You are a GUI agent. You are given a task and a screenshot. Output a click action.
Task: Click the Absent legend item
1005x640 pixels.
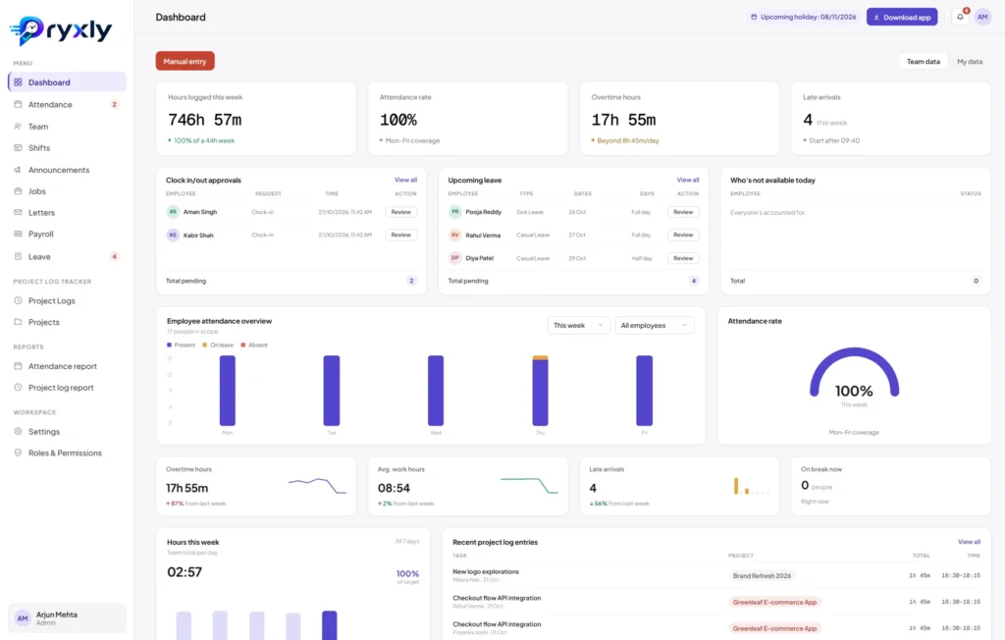pos(254,345)
